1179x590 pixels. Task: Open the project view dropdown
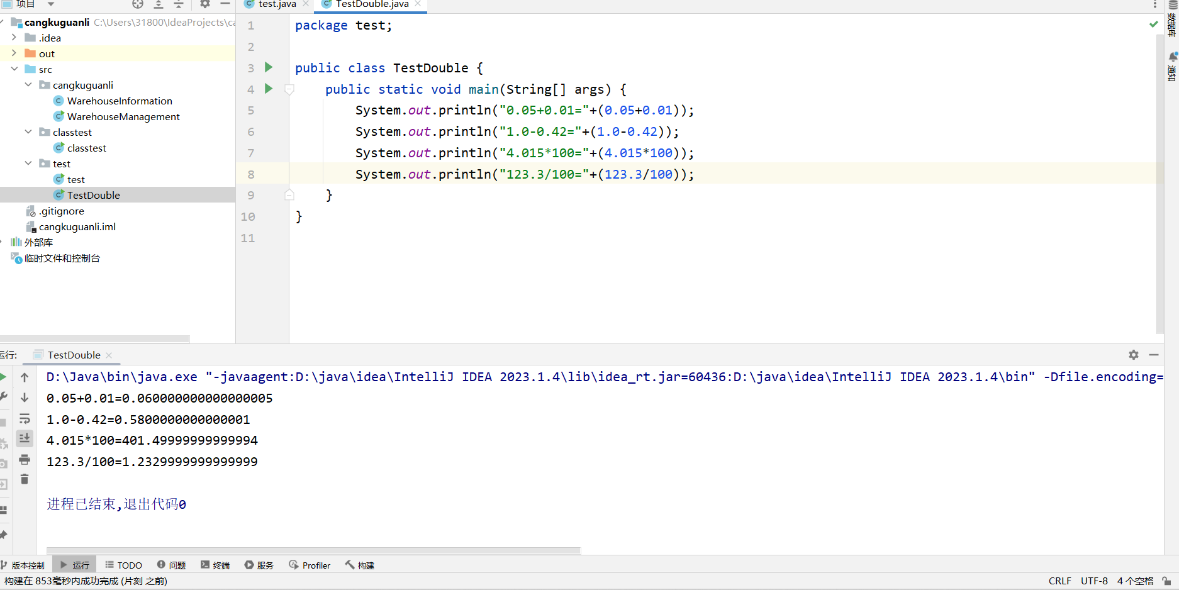(51, 4)
